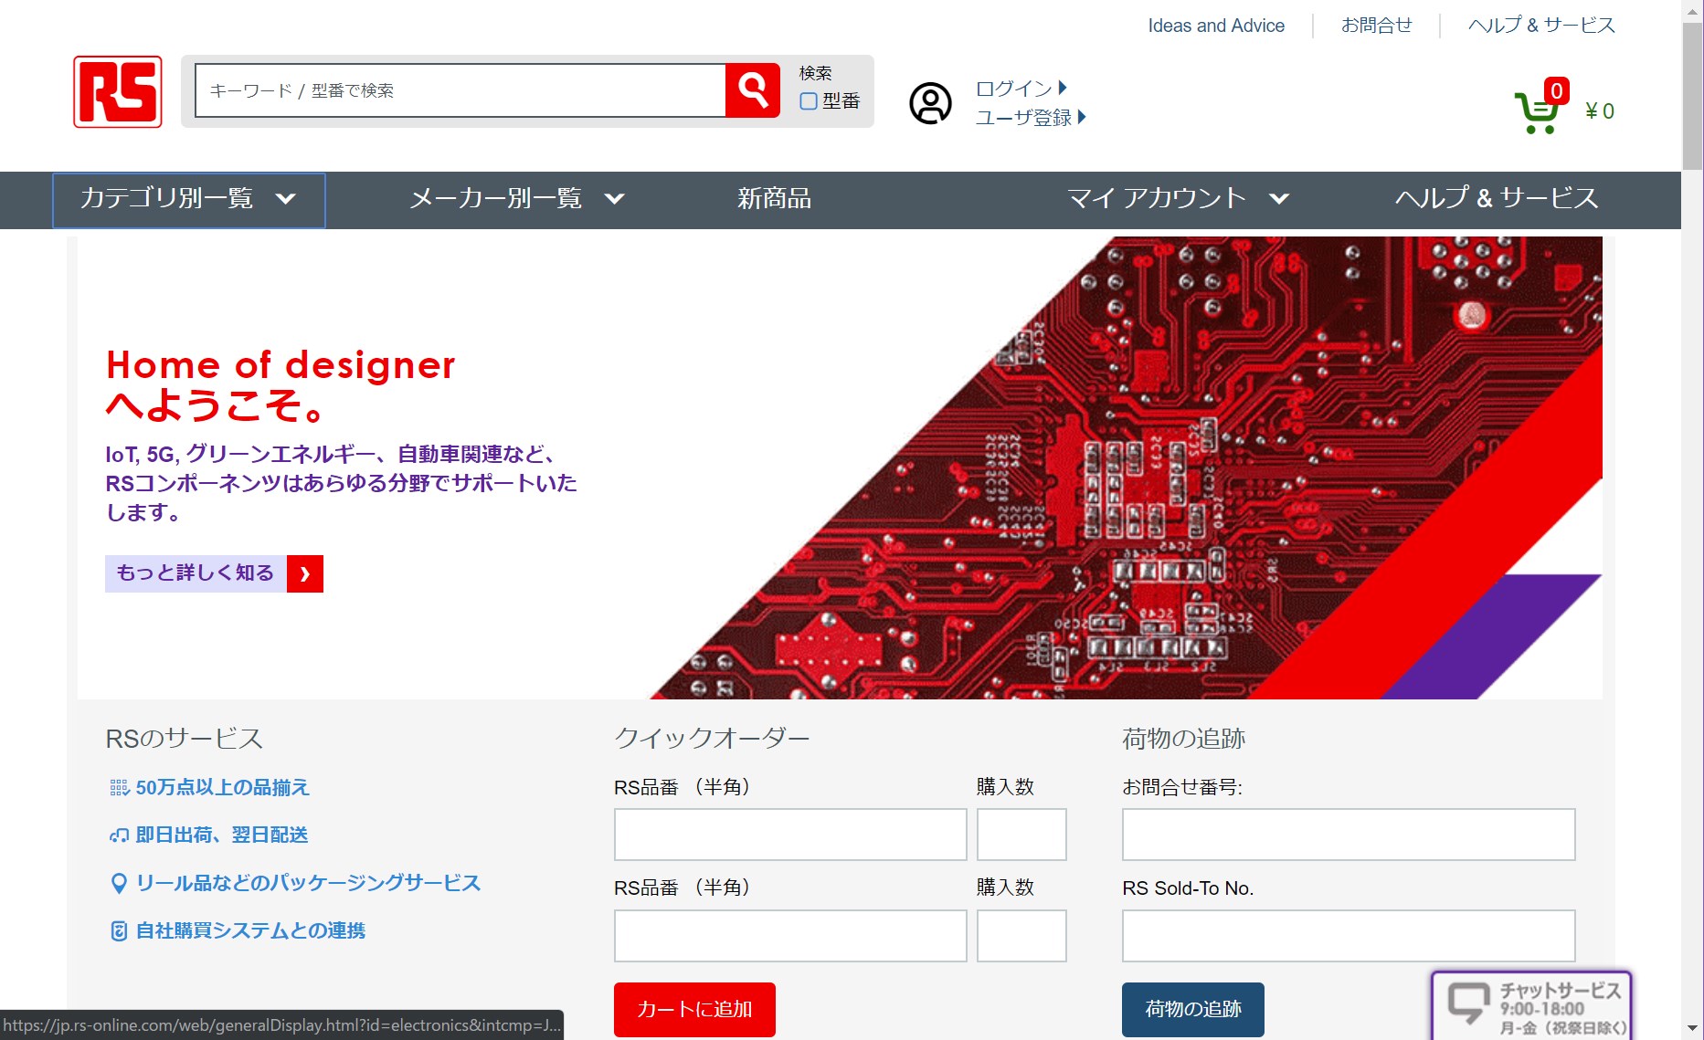
Task: Click the icon beside 自社購買システムとの連携
Action: pos(119,930)
